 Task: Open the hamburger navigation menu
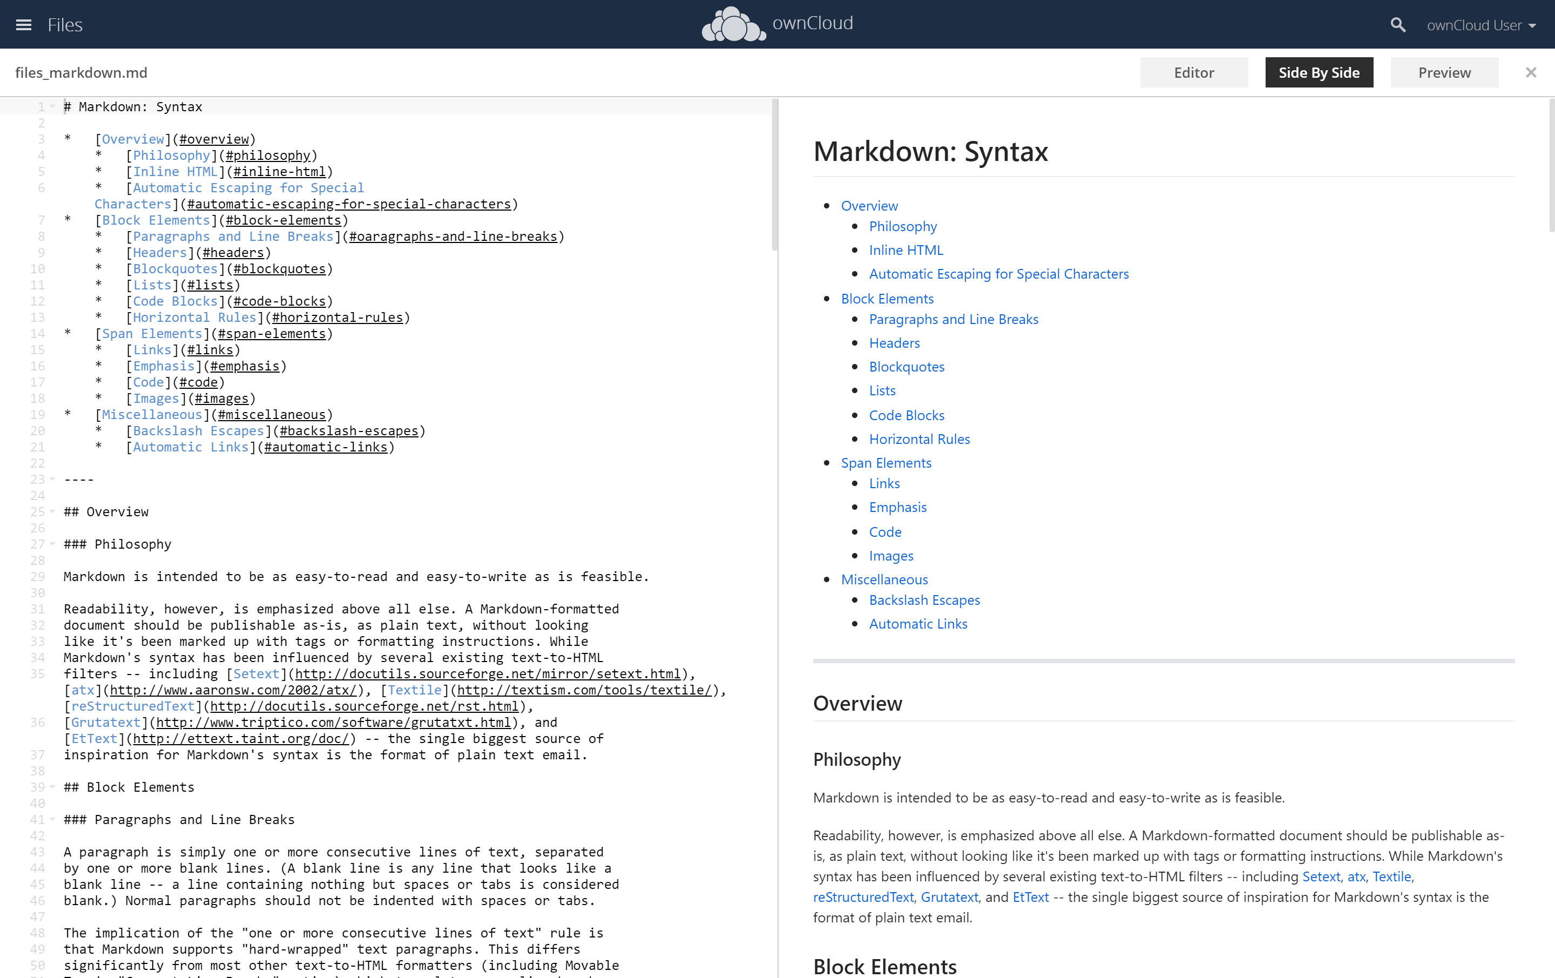click(23, 24)
